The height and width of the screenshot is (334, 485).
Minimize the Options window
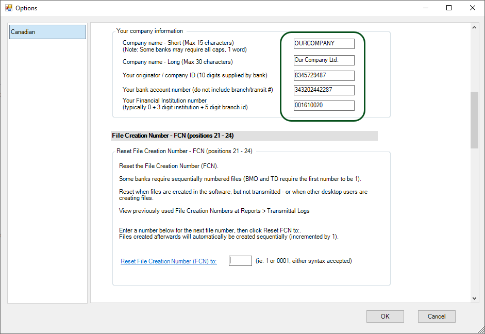coord(426,8)
